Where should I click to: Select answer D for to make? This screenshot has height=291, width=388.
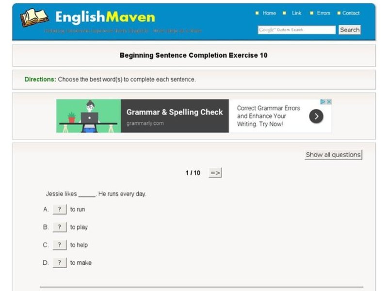click(x=59, y=262)
